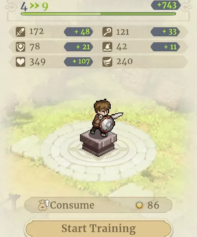The height and width of the screenshot is (237, 197).
Task: Click the sword attack stat icon
Action: pyautogui.click(x=20, y=32)
